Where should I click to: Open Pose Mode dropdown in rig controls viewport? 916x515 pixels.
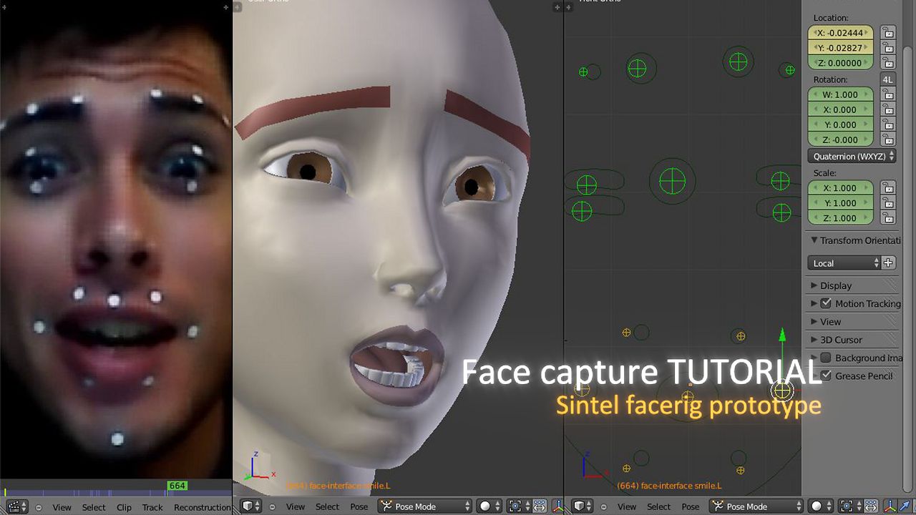756,506
